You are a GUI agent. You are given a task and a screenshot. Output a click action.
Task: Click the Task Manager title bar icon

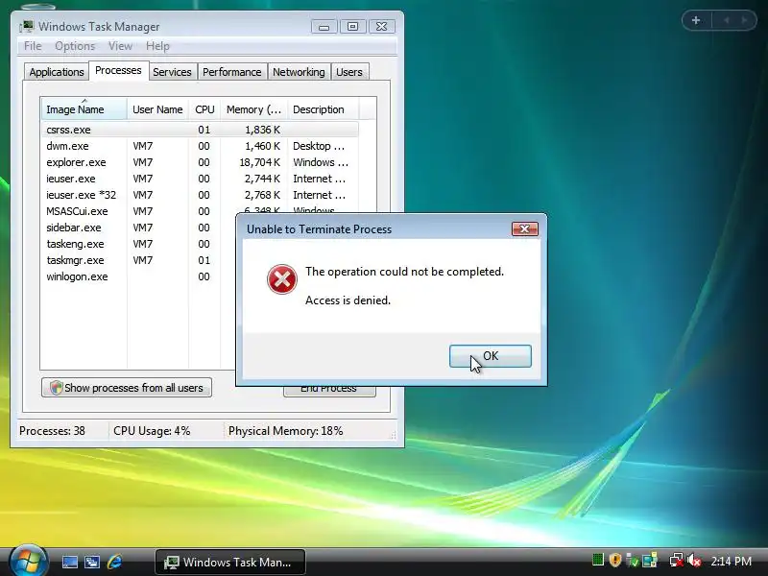coord(27,26)
